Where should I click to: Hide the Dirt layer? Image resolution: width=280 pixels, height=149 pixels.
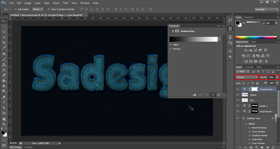click(237, 100)
